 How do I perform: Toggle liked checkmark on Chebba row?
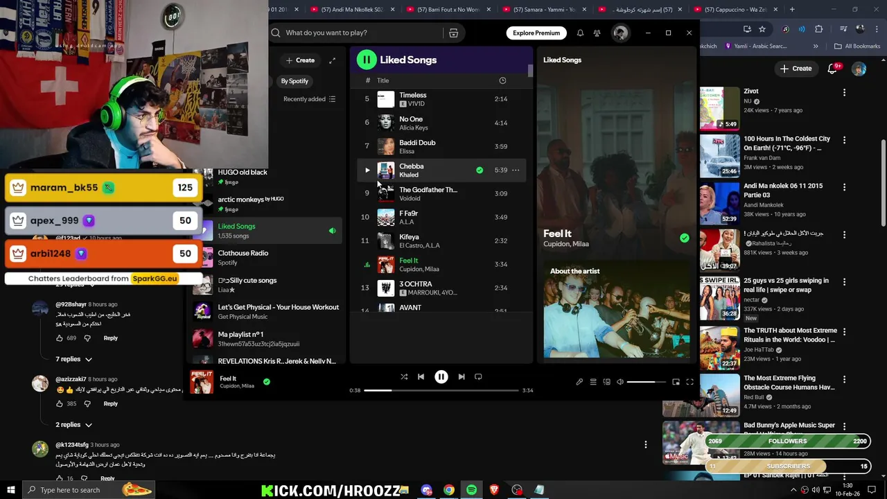click(480, 170)
